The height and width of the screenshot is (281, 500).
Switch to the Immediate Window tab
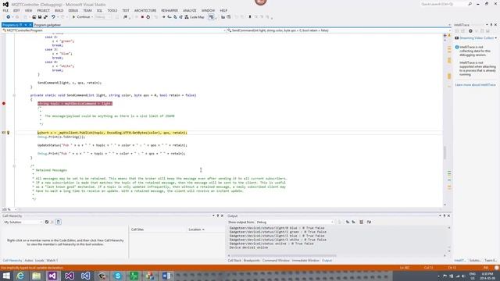pos(305,260)
